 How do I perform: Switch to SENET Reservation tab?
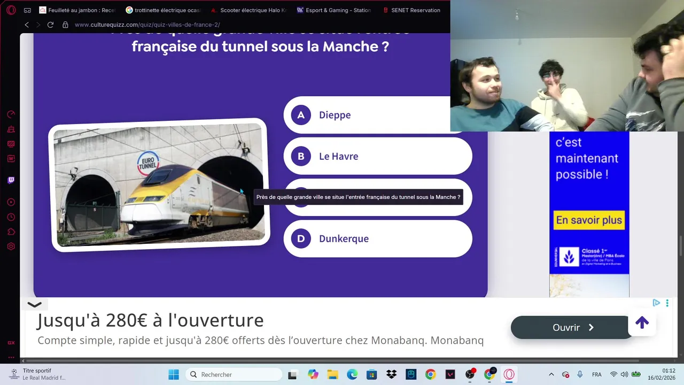tap(413, 10)
